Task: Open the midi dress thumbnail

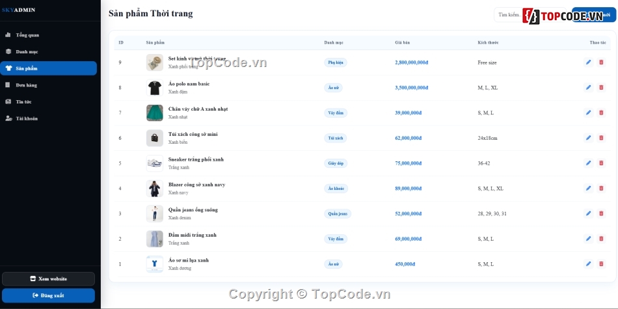Action: click(155, 239)
